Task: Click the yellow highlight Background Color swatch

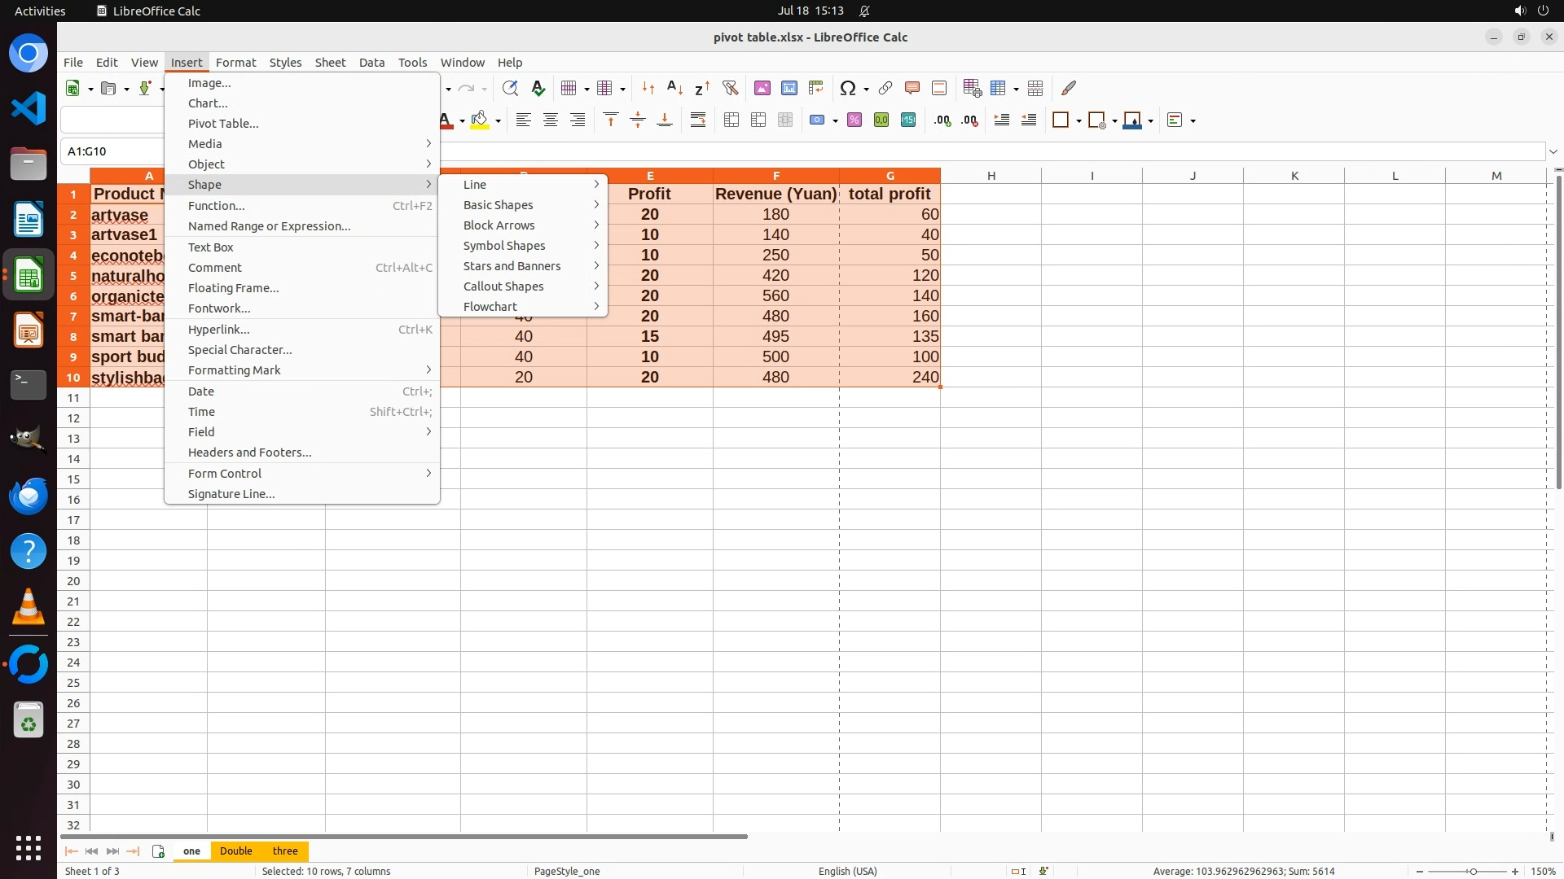Action: pos(480,120)
